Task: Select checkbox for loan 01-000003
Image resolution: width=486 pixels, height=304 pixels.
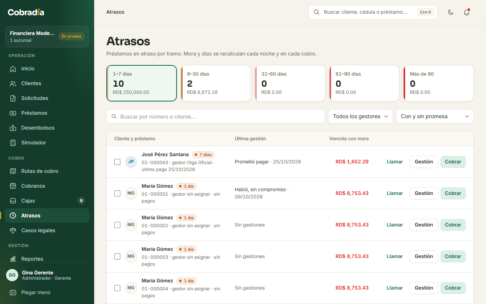Action: 117,256
